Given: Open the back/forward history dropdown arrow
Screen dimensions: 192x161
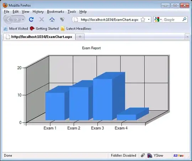Looking at the screenshot, I should (x=23, y=20).
